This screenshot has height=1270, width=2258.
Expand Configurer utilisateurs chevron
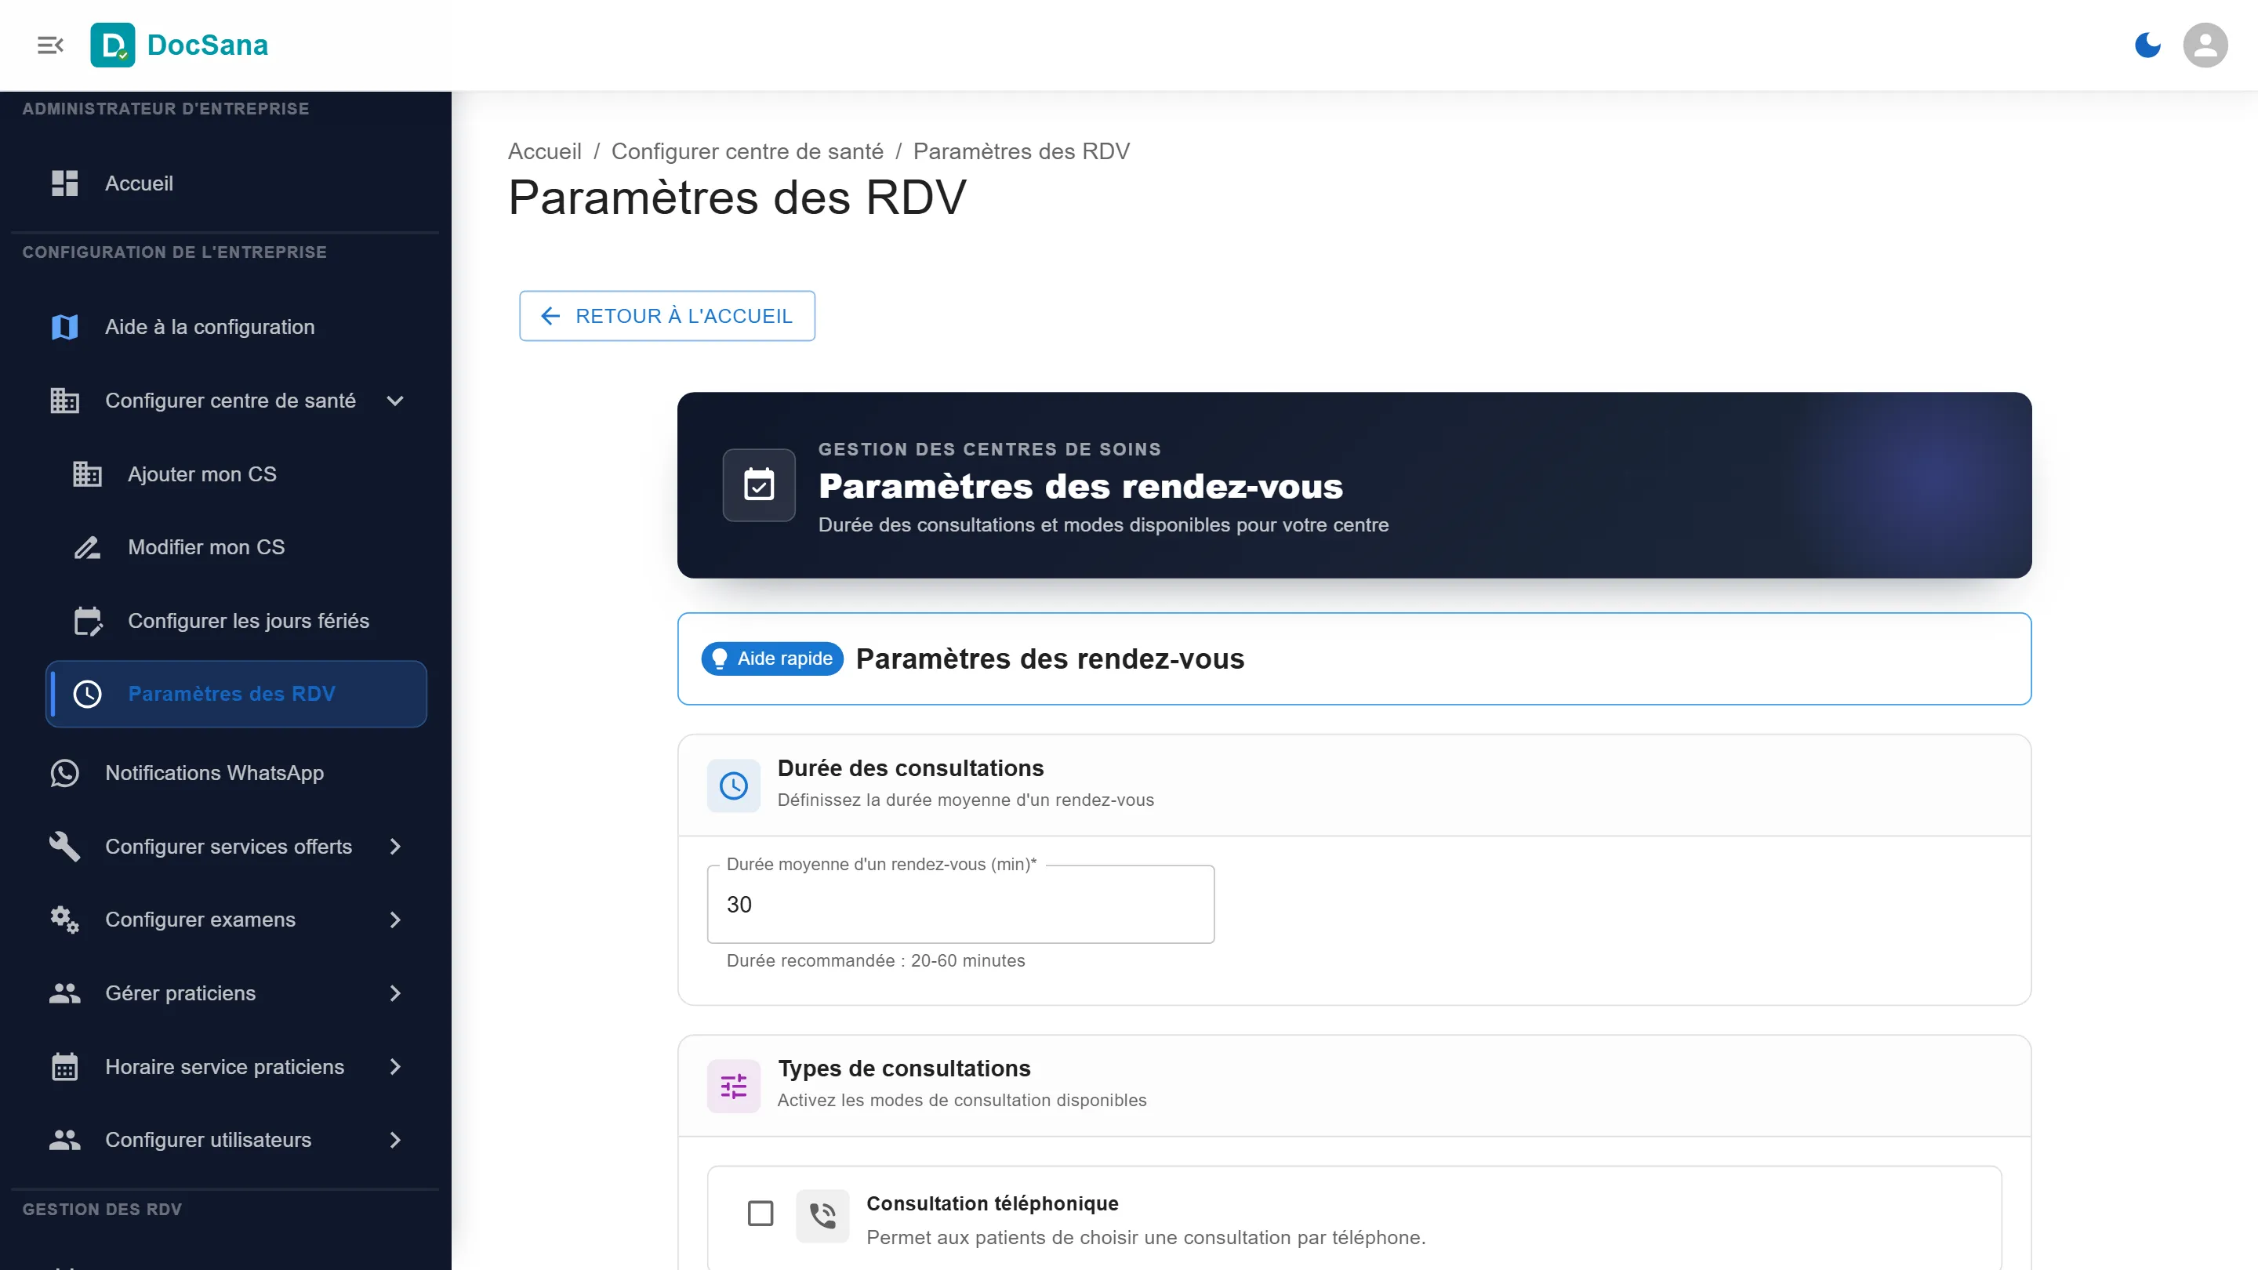(x=395, y=1139)
